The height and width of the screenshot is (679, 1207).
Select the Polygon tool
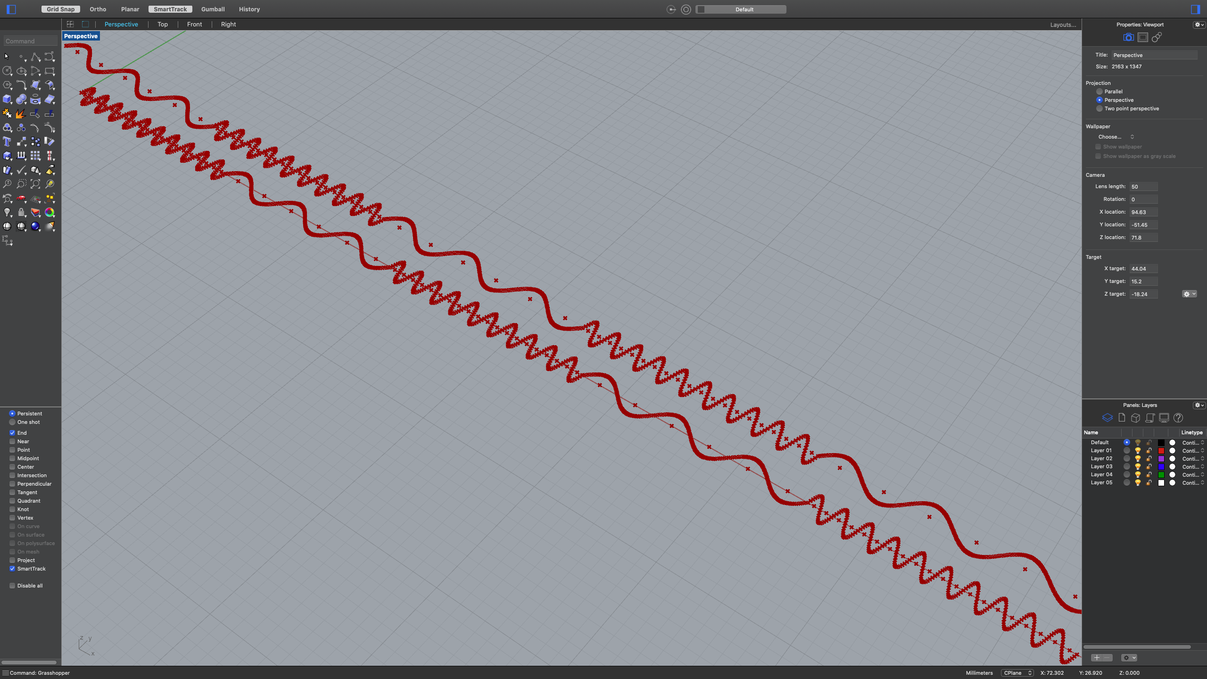[x=7, y=85]
